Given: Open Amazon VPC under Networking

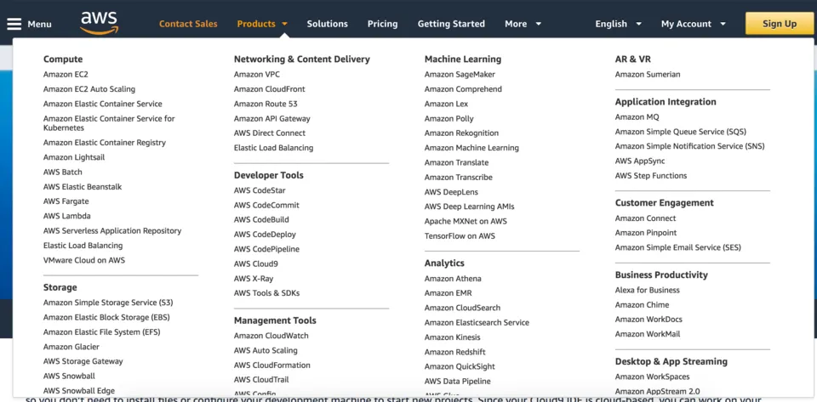Looking at the screenshot, I should tap(256, 75).
